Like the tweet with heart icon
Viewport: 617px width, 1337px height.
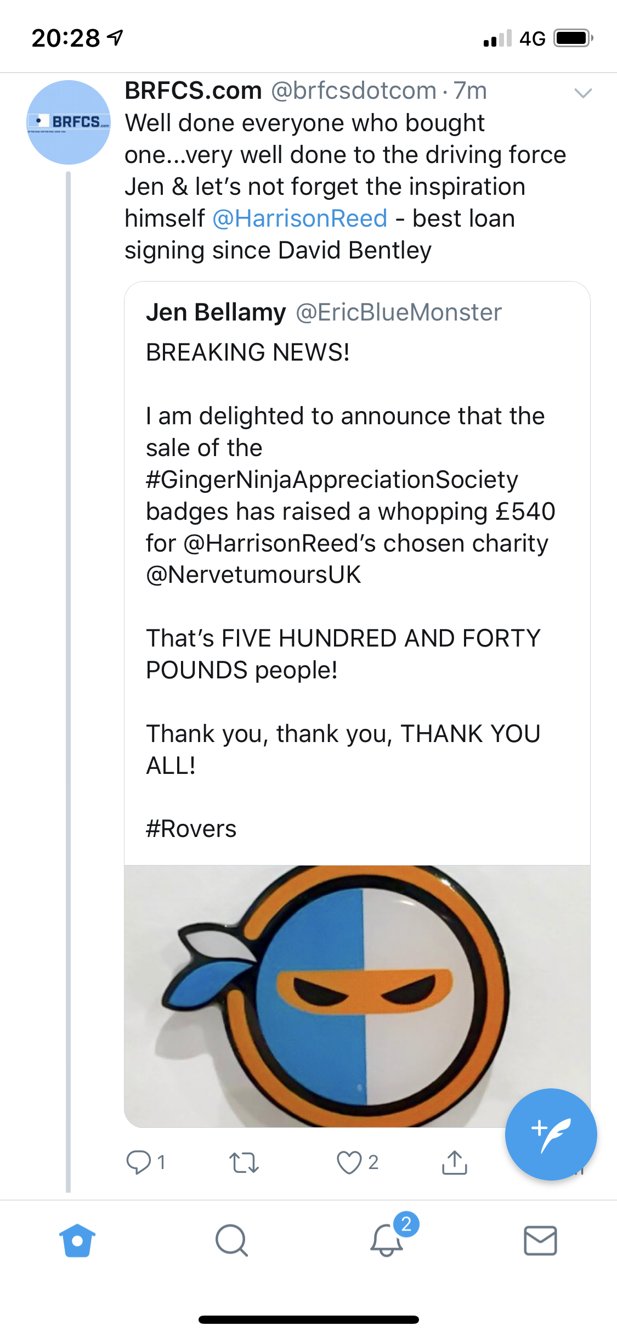tap(349, 1162)
